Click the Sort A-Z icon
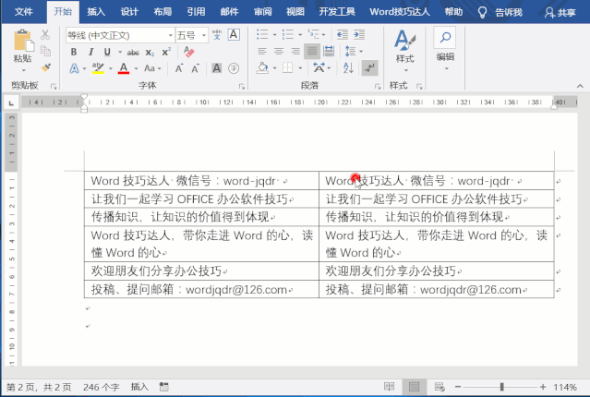The width and height of the screenshot is (590, 397). click(348, 68)
